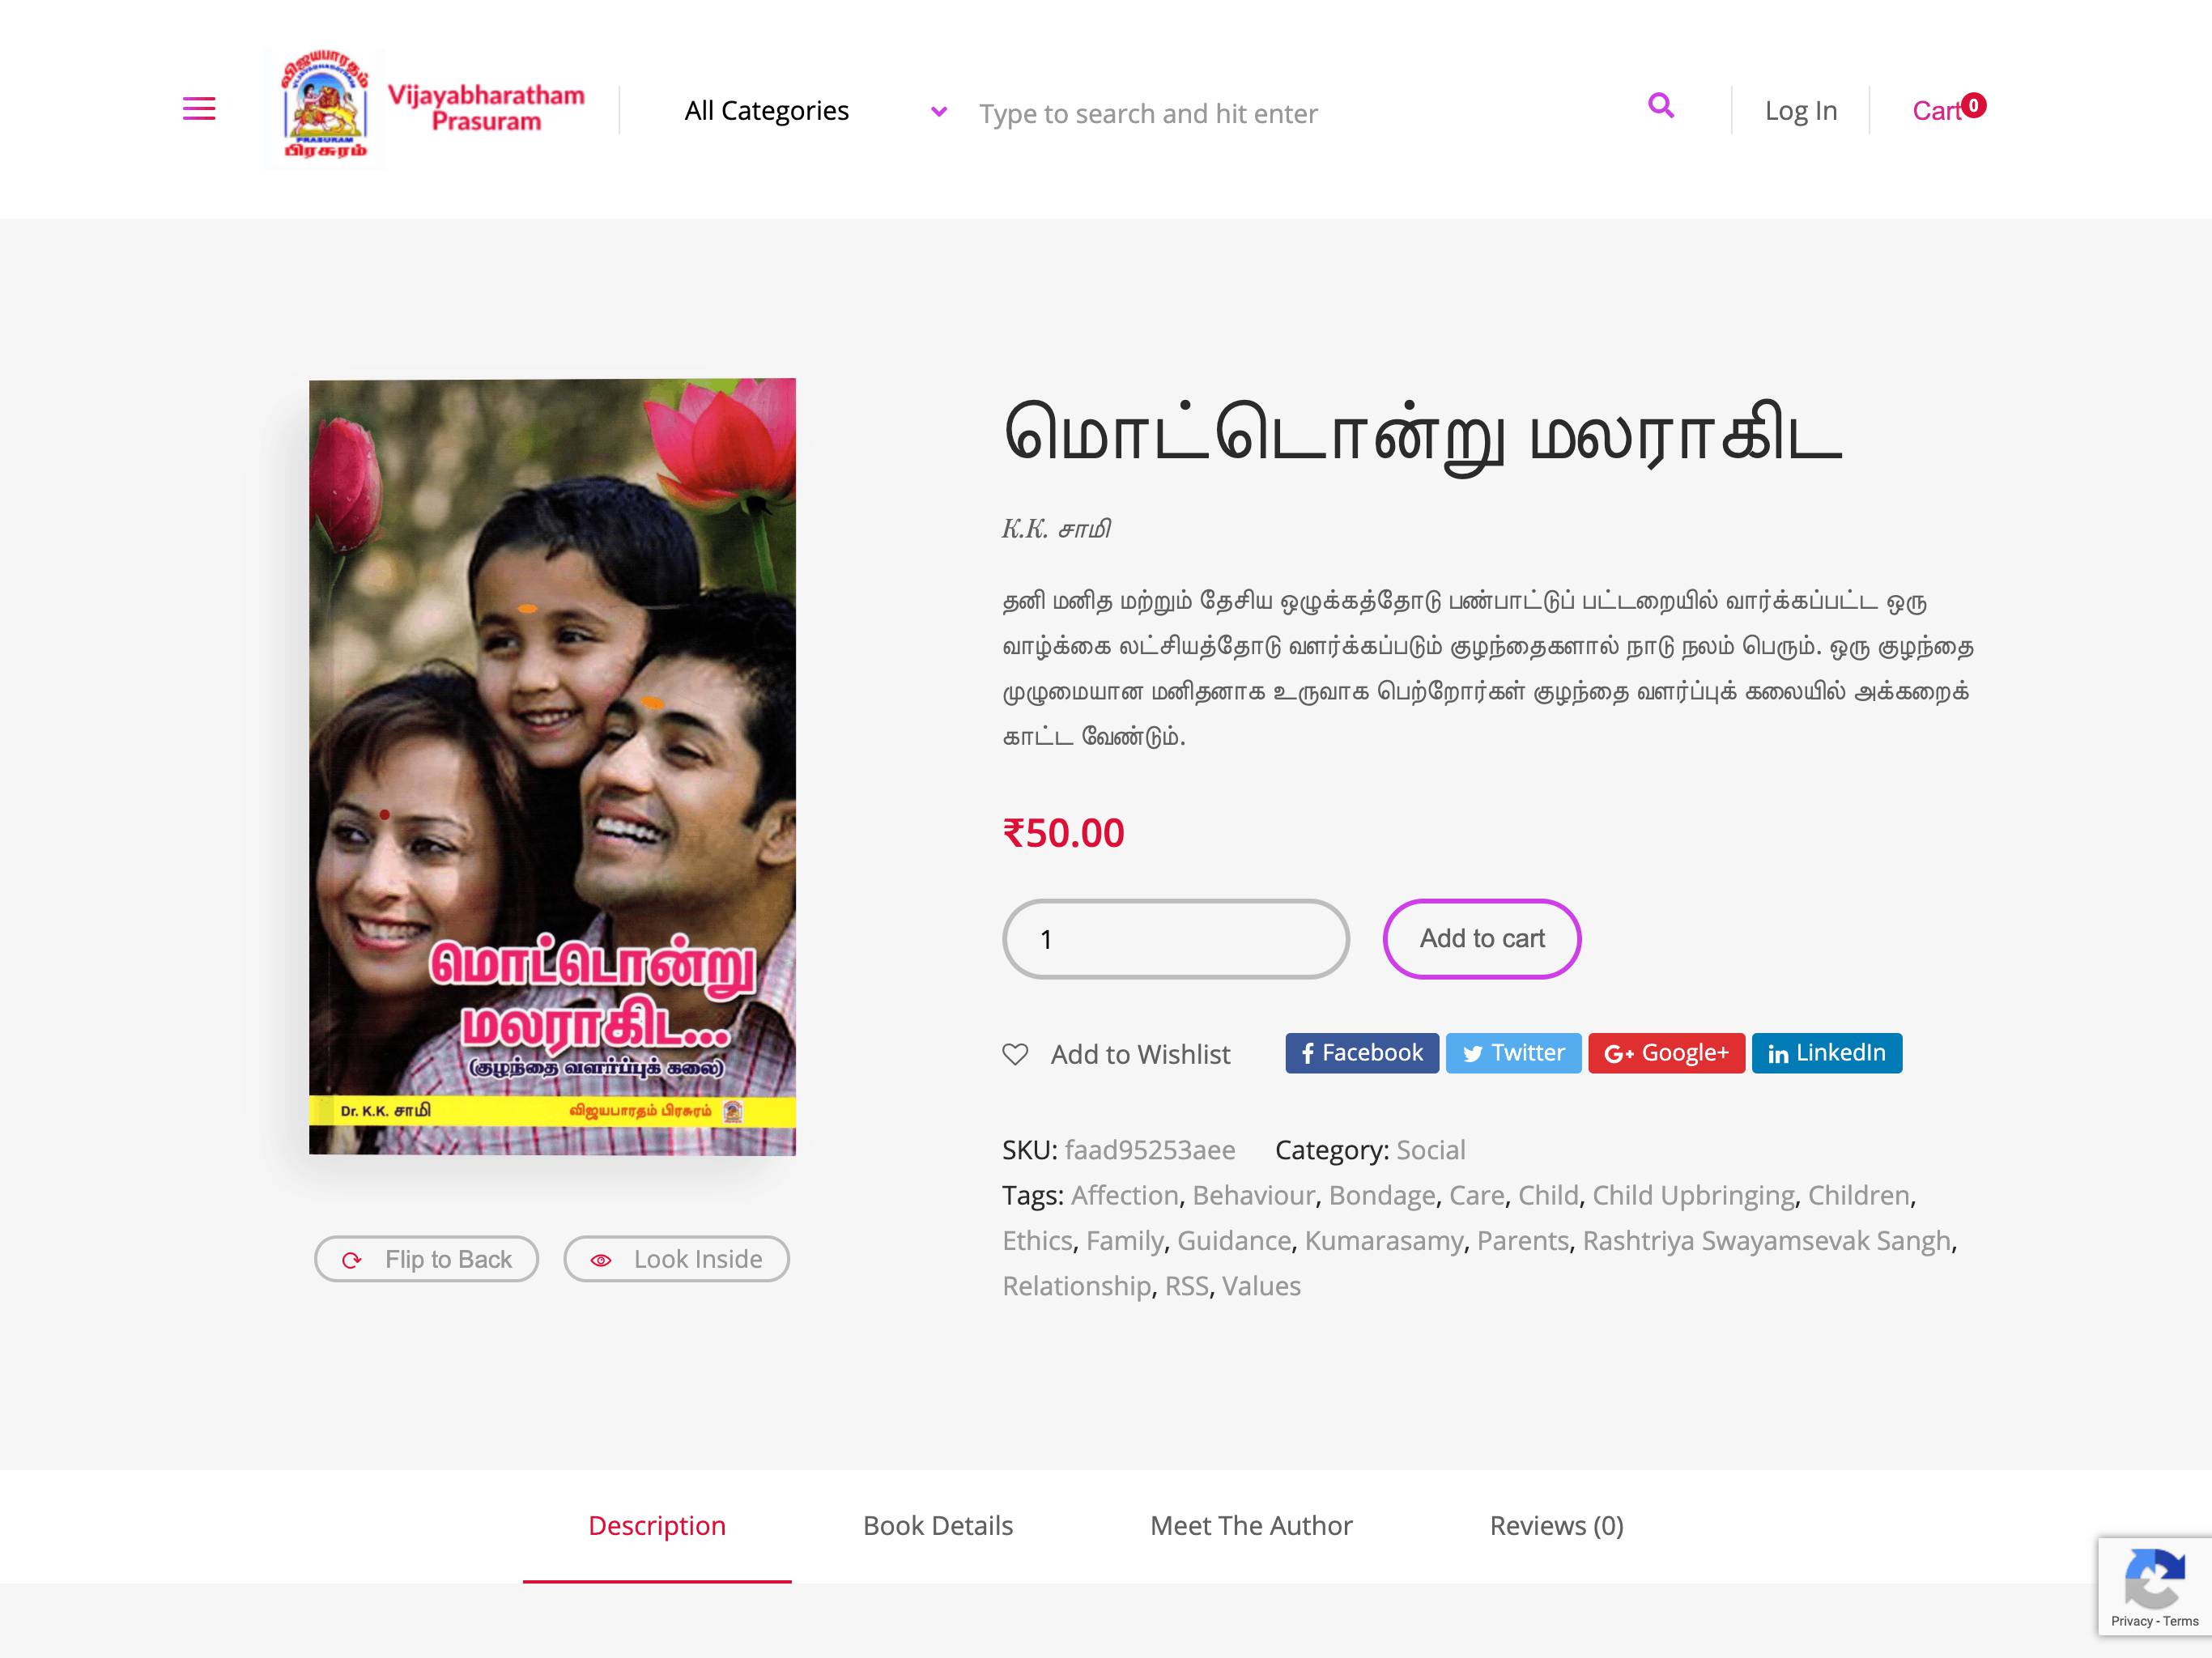Open the Child Upbringing tag link

pos(1693,1195)
